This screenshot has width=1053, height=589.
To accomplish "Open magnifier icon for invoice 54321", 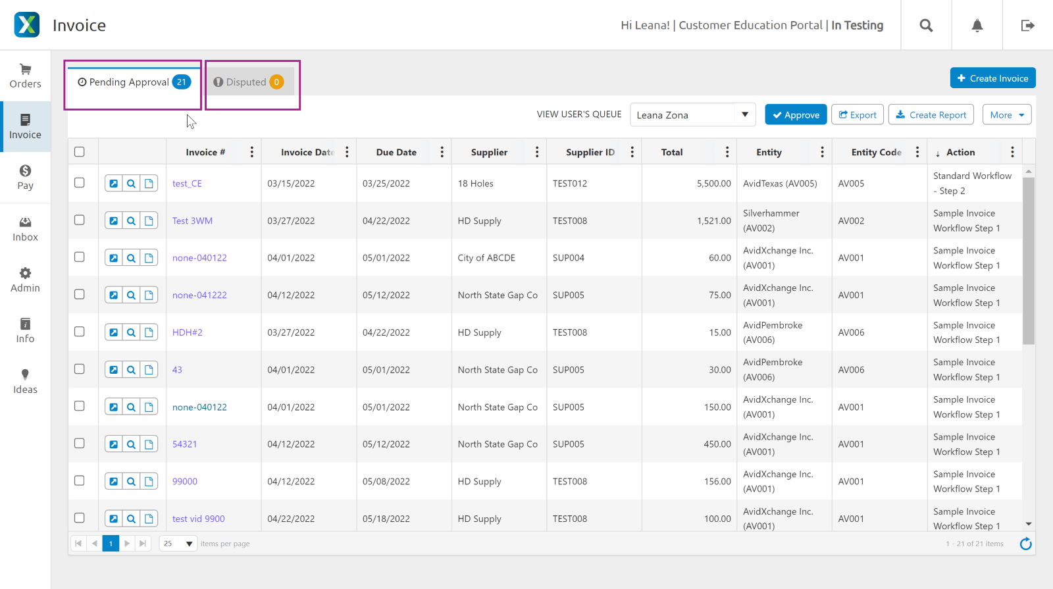I will (x=132, y=444).
